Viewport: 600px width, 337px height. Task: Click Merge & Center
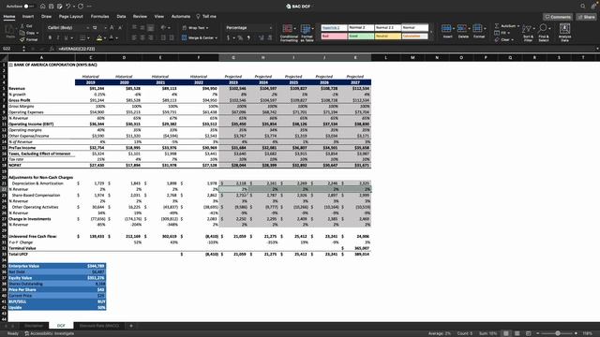(200, 37)
